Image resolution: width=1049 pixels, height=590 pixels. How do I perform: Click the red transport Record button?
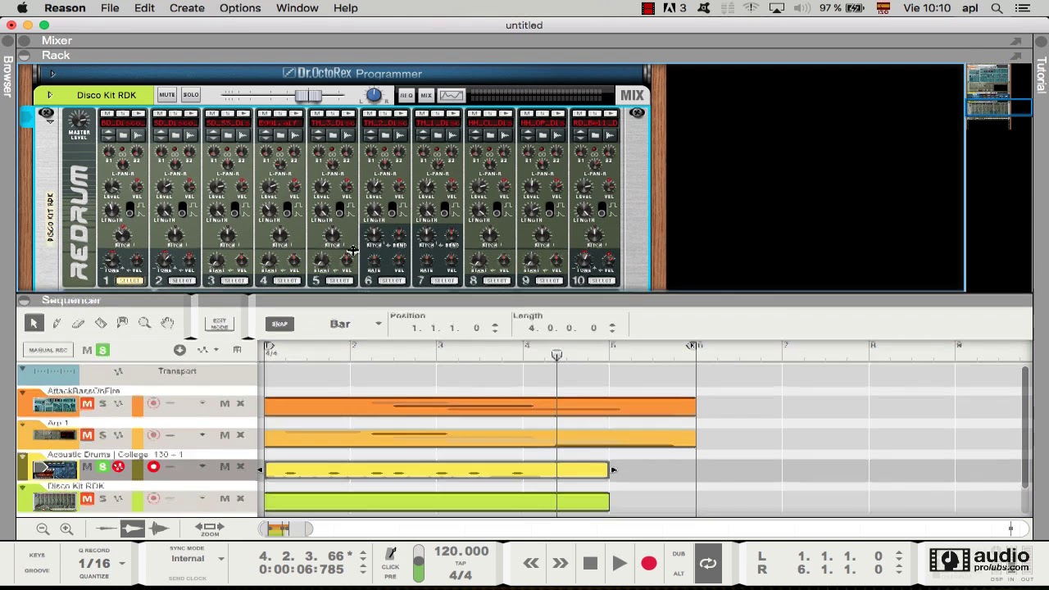[648, 564]
